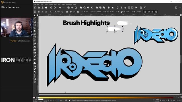
Task: Toggle the guide lock at ruler corner
Action: click(x=38, y=15)
